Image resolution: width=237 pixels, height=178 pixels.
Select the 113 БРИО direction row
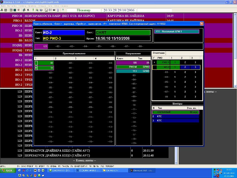coord(133,71)
